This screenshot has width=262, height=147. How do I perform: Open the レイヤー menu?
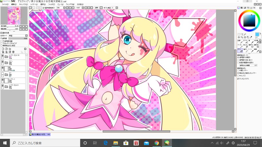[x=34, y=4]
